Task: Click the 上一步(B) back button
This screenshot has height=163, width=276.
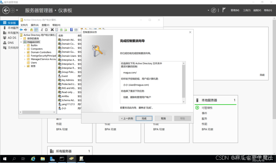Action: 127,118
